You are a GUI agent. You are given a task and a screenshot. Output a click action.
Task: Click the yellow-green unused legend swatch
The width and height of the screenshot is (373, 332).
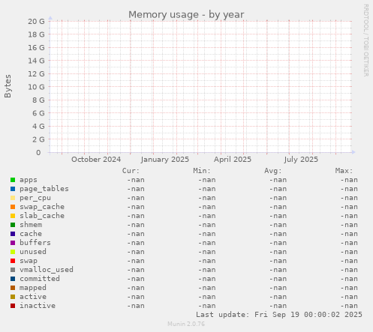point(13,252)
